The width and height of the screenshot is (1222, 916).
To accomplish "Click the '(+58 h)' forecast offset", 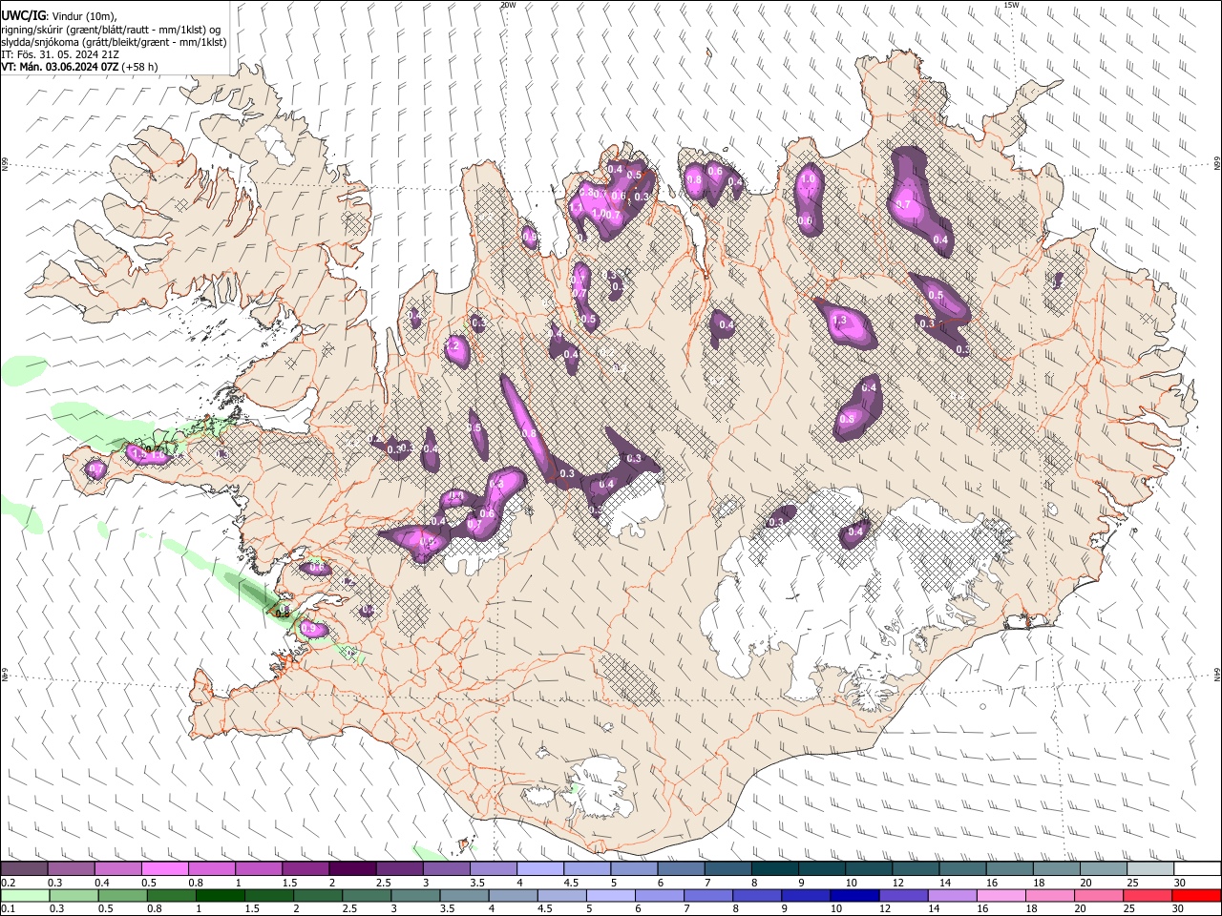I will (x=140, y=67).
